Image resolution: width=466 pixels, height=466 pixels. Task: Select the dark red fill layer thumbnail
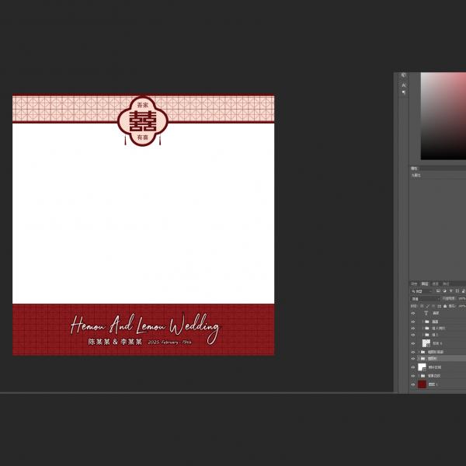(423, 384)
